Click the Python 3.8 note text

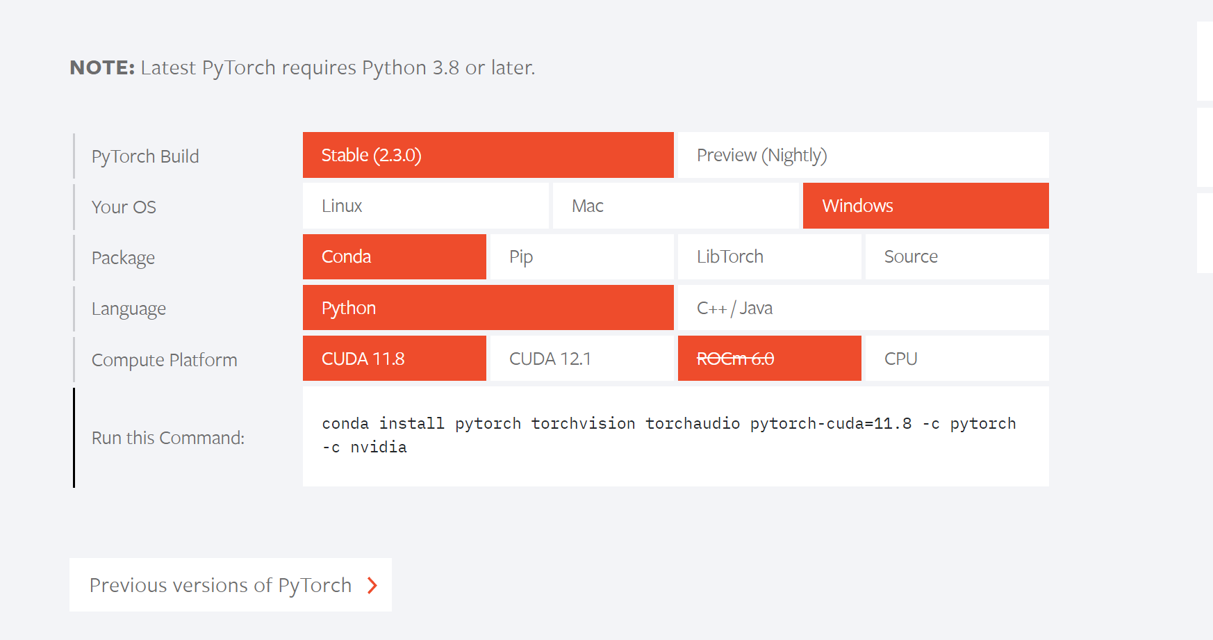(303, 67)
